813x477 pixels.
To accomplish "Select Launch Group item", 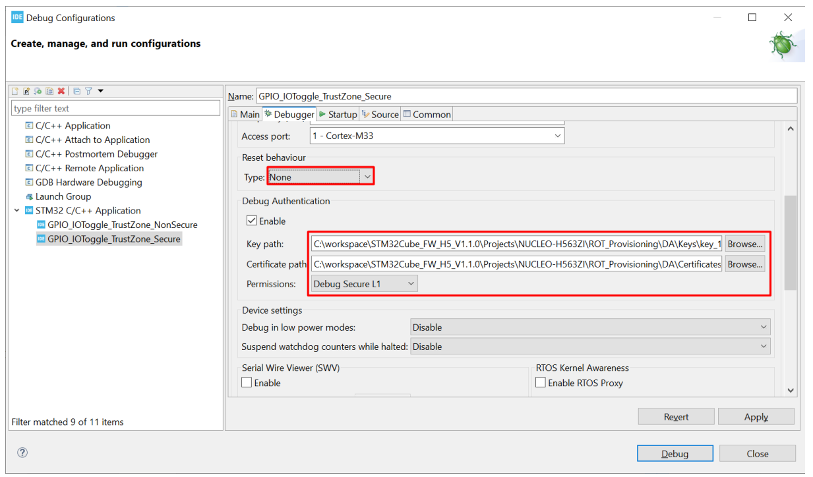I will click(x=58, y=196).
